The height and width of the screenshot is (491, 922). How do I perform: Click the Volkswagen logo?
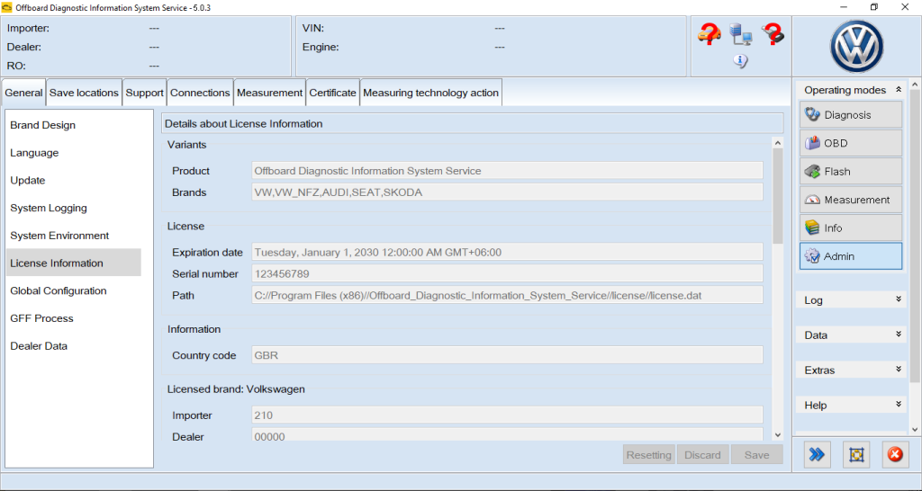click(x=856, y=47)
